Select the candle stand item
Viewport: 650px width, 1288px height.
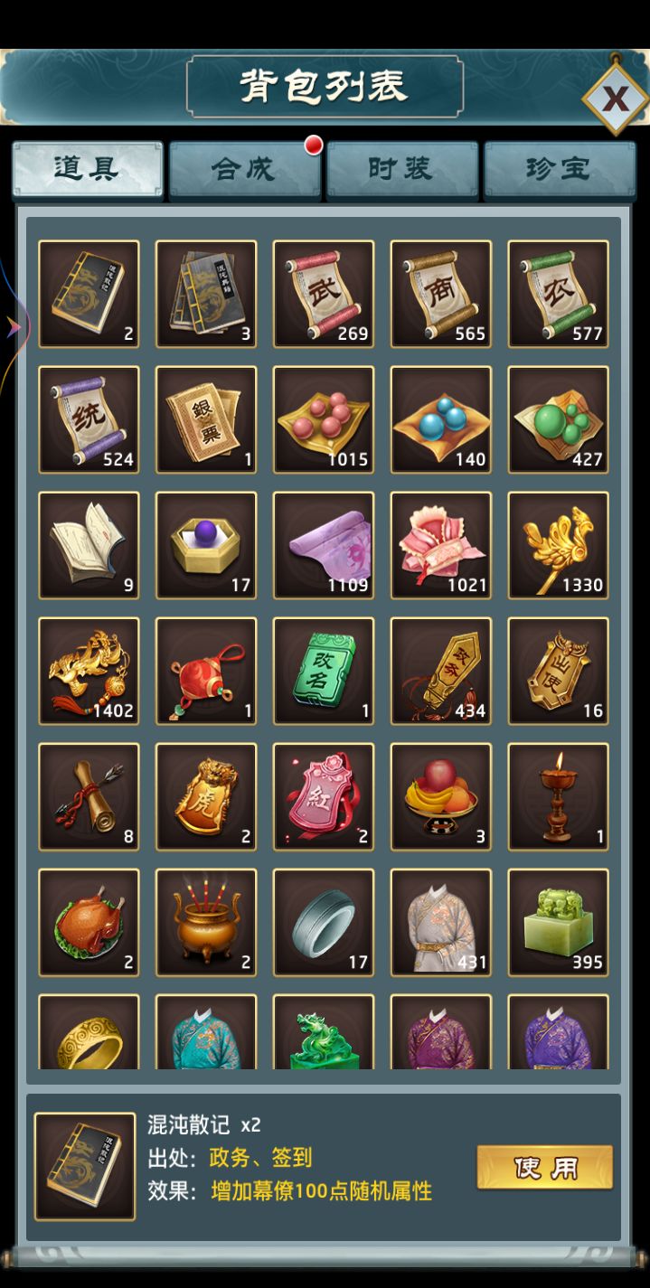pos(559,796)
